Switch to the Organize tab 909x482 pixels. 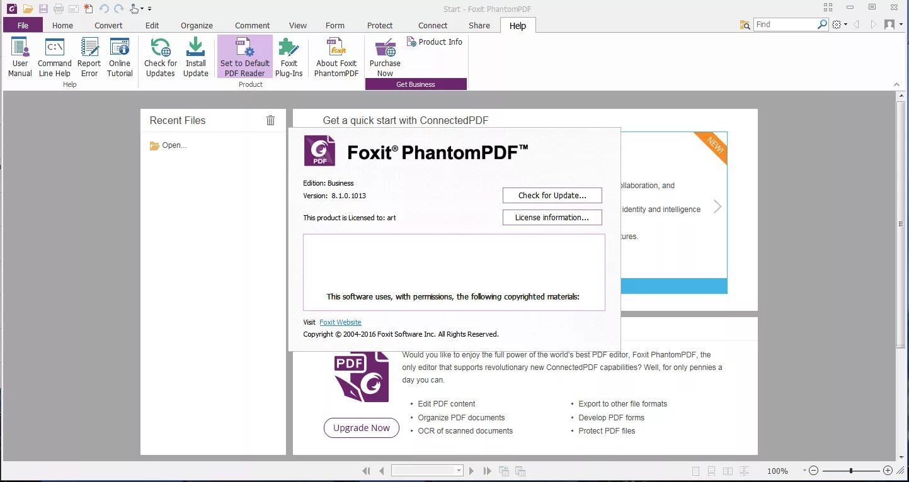click(197, 25)
